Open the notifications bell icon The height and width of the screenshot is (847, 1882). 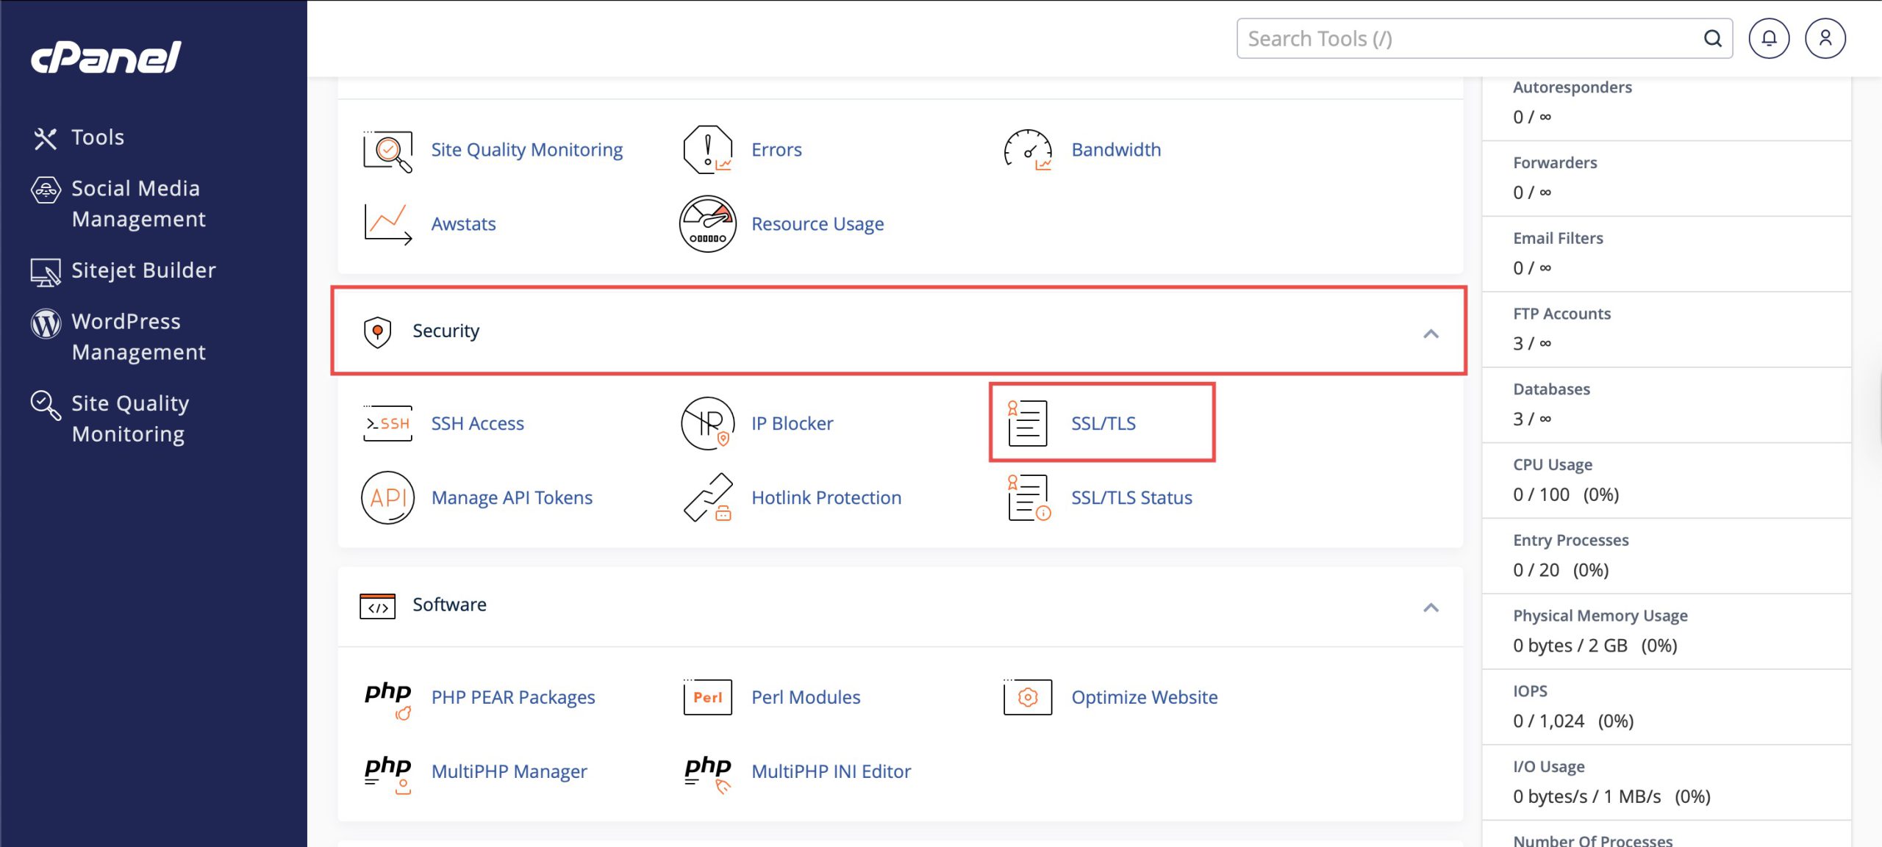pyautogui.click(x=1769, y=38)
